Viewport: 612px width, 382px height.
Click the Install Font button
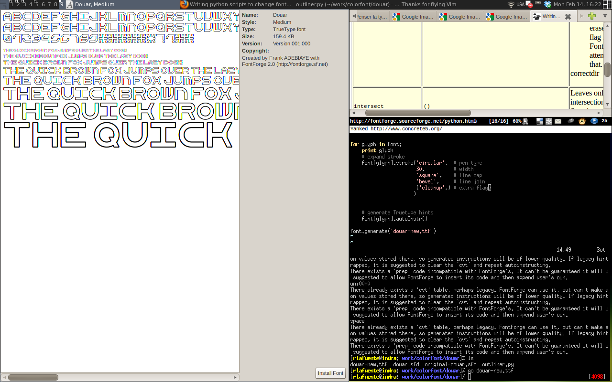330,373
